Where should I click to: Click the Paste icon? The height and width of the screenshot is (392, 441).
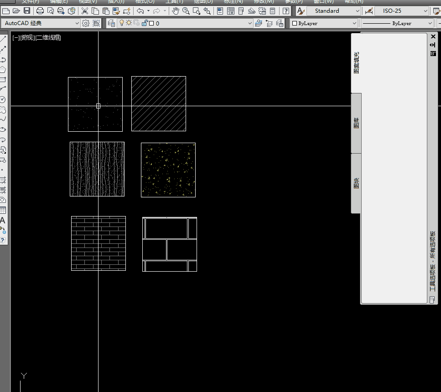pos(106,11)
